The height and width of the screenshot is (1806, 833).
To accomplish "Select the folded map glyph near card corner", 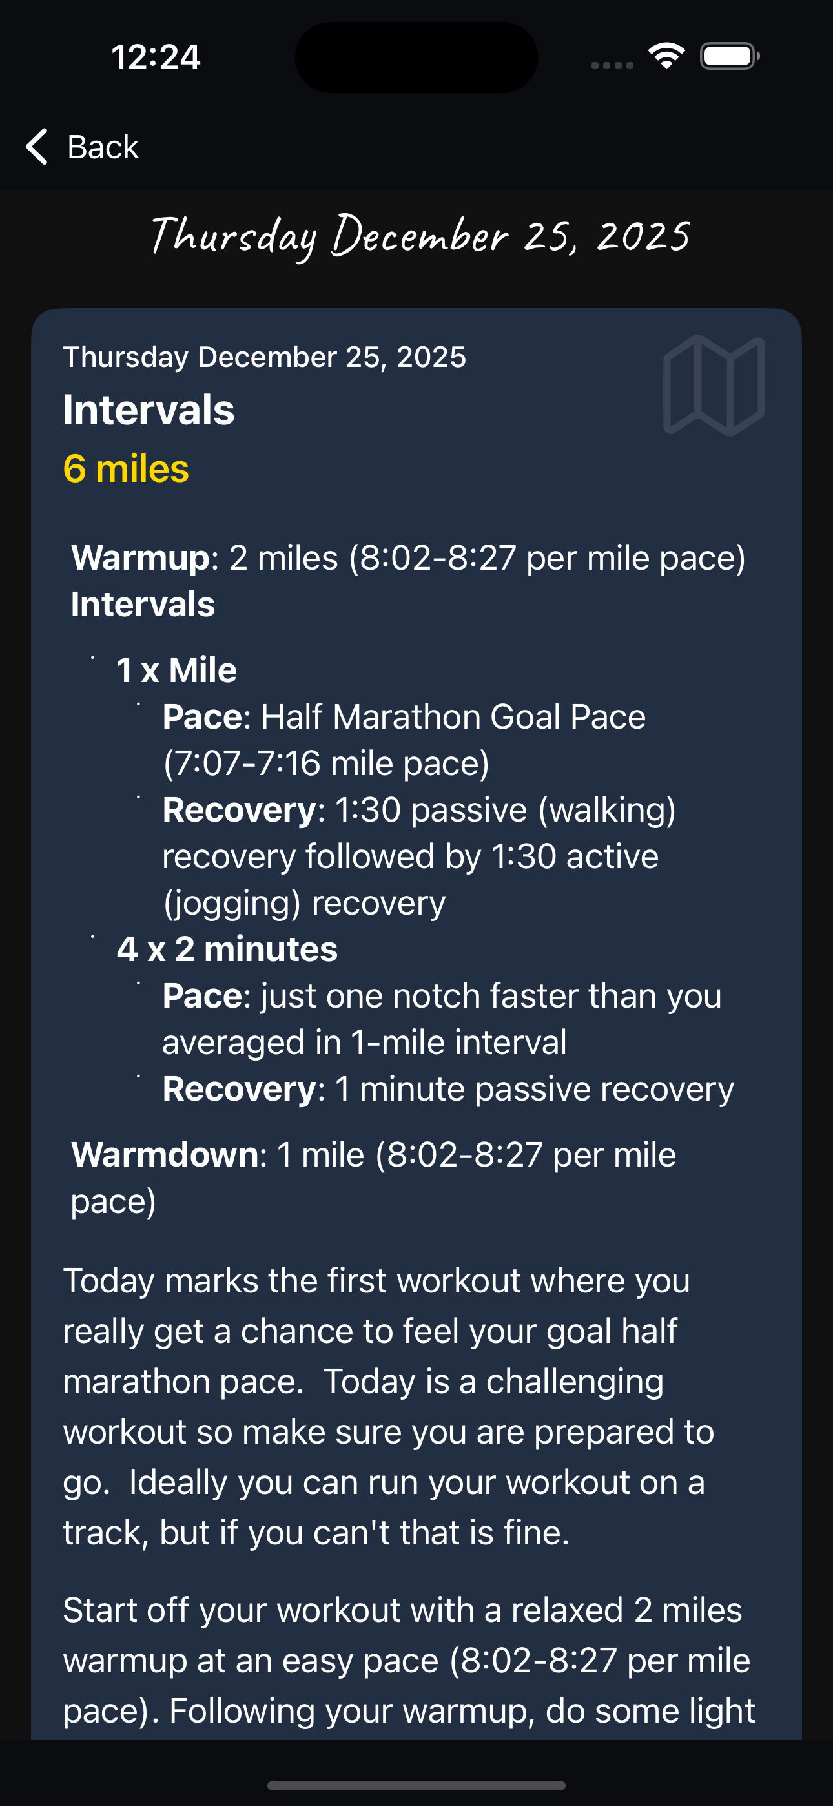I will tap(713, 386).
